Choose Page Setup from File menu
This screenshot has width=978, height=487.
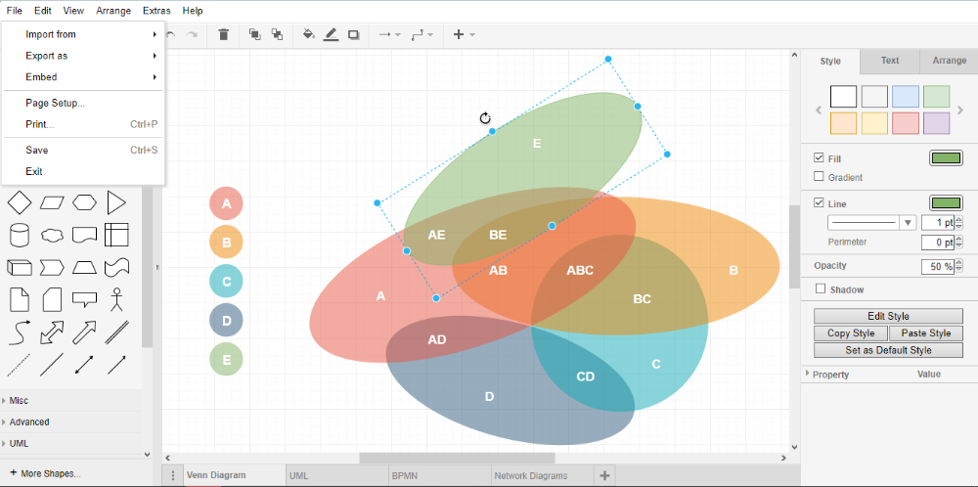pyautogui.click(x=83, y=103)
